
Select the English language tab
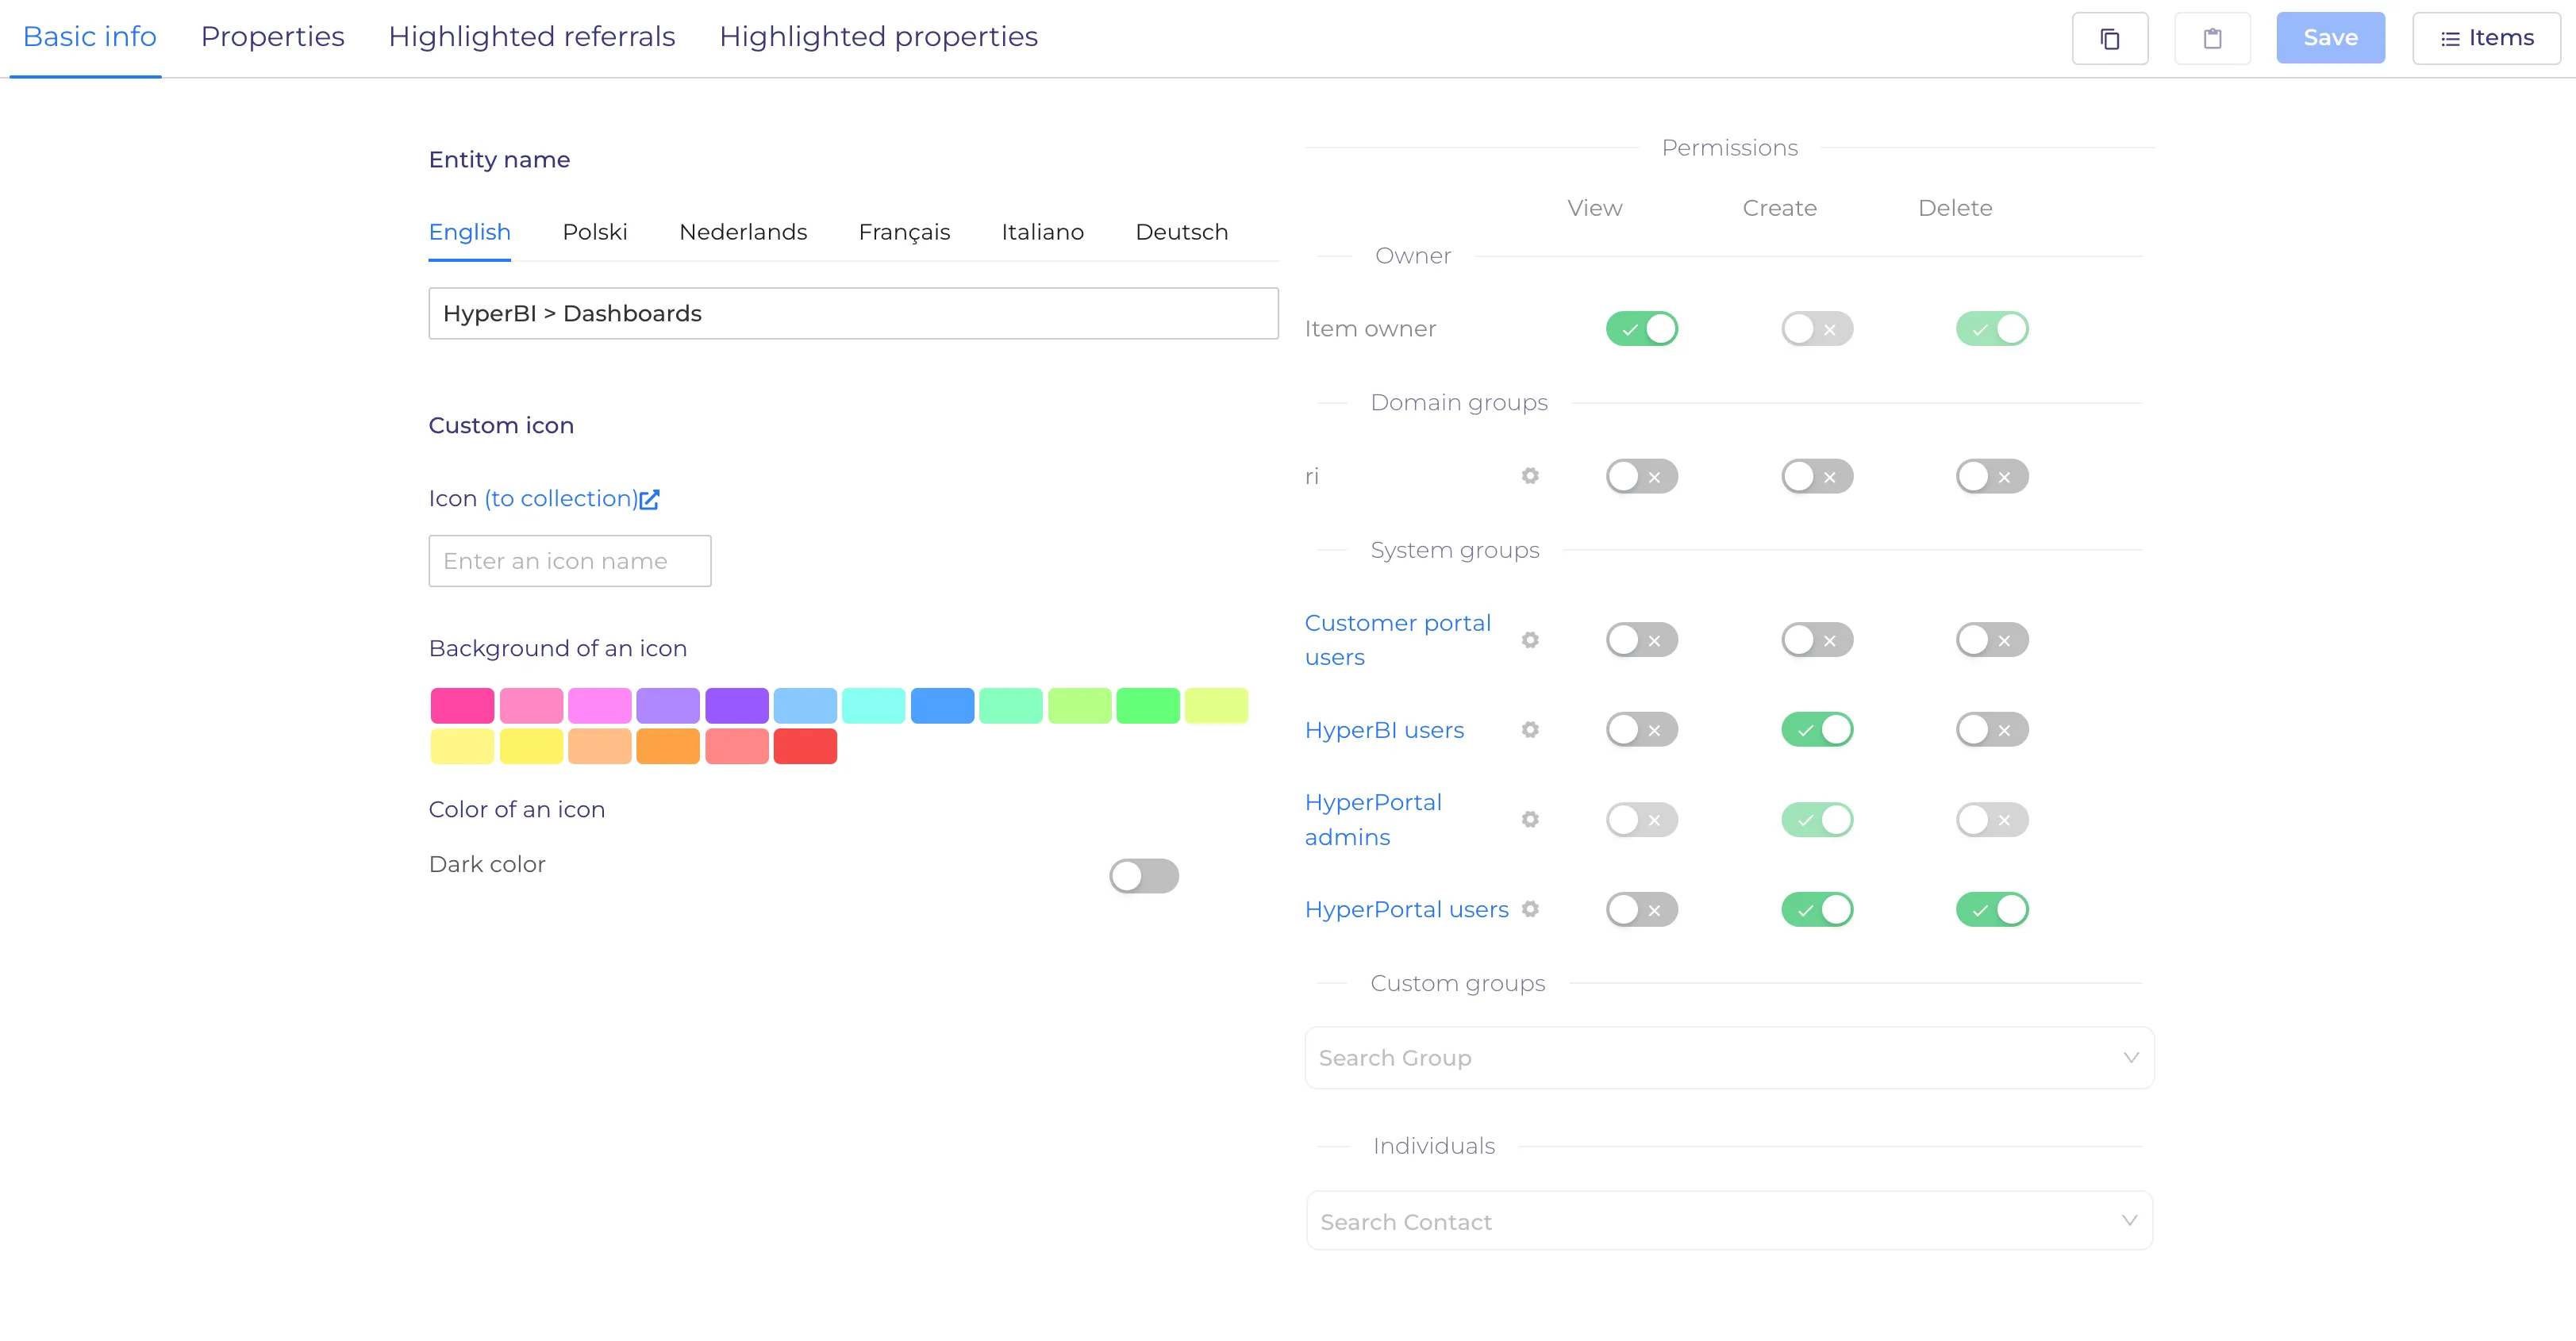469,232
